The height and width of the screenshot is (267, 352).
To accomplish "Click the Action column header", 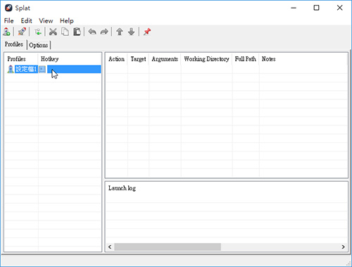I will [116, 58].
